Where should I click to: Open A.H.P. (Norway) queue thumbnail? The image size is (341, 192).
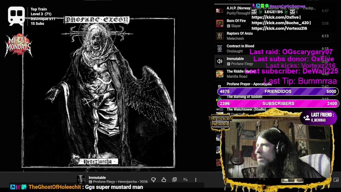tap(220, 11)
